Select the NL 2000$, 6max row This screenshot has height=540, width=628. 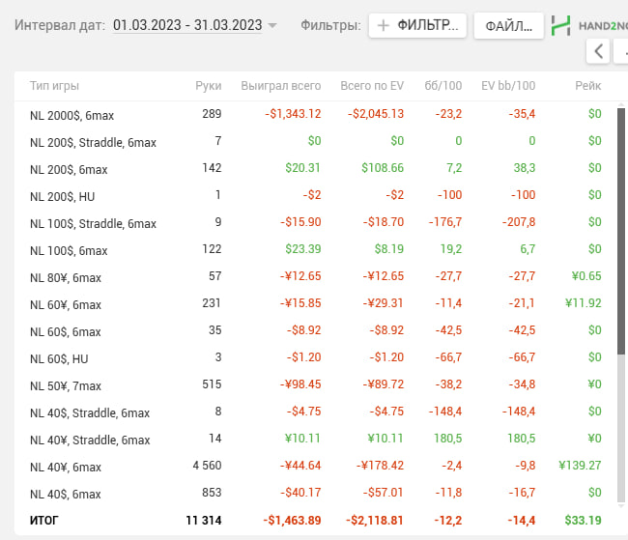click(x=316, y=115)
